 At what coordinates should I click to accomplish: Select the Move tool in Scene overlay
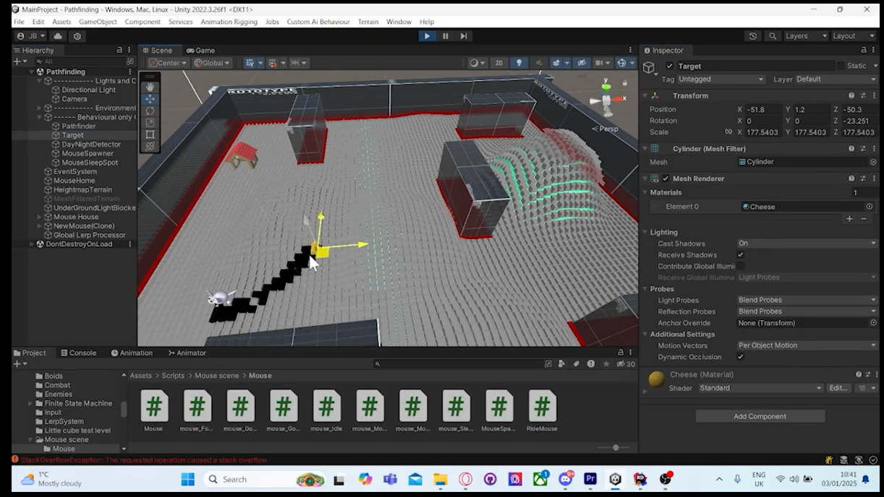click(150, 99)
